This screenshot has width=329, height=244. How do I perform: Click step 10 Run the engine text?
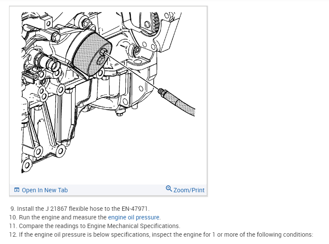[85, 217]
